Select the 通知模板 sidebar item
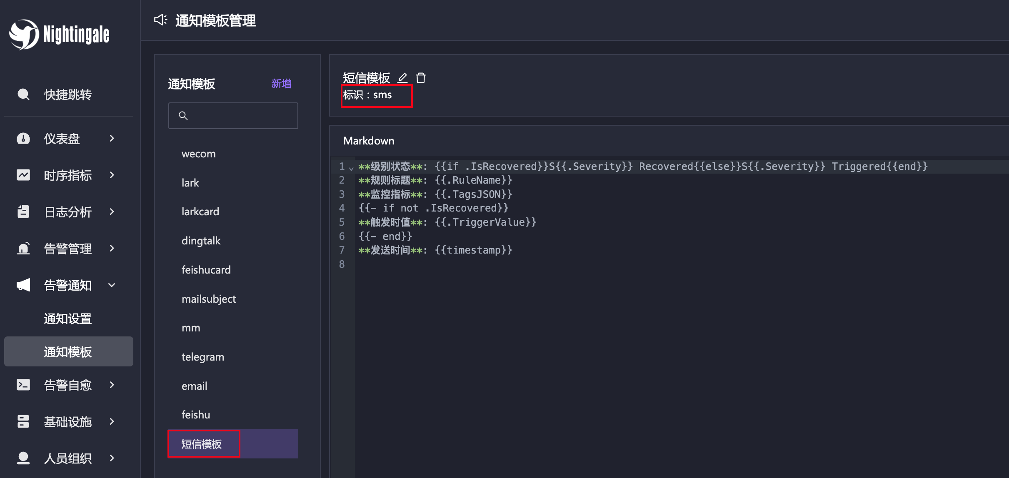 68,352
